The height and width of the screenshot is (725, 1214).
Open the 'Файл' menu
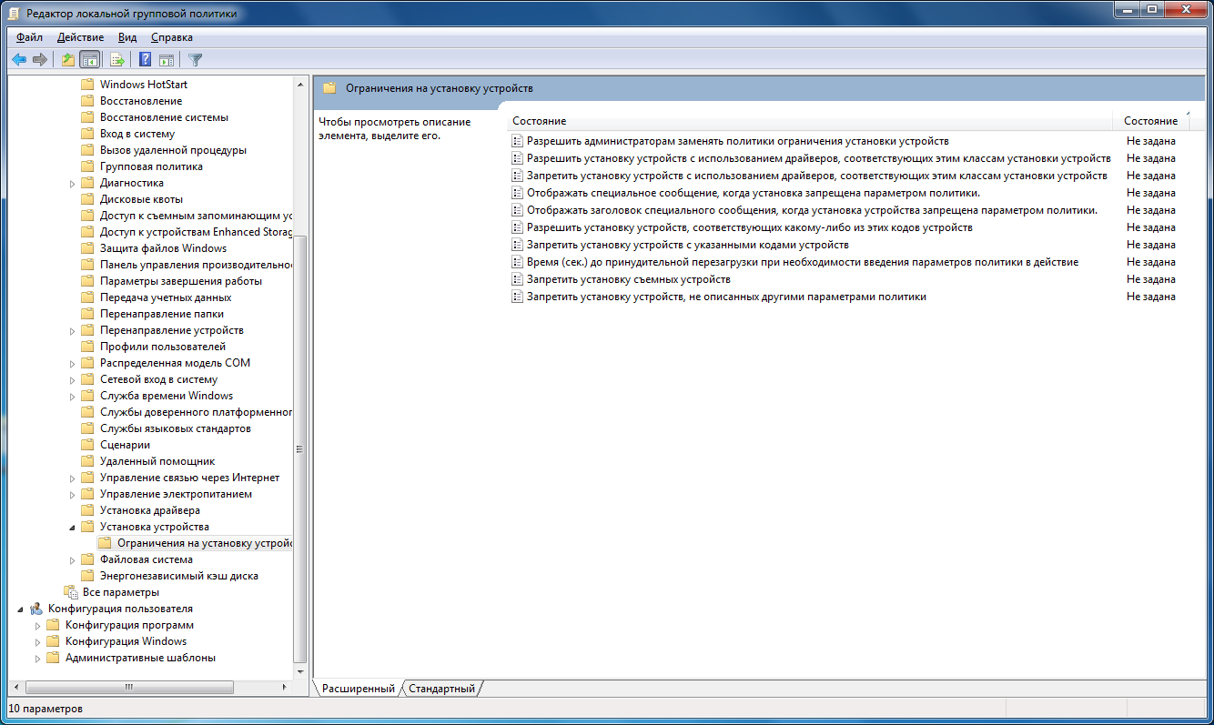29,37
